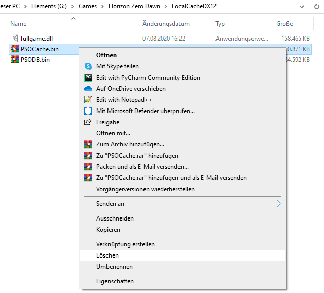Choose Packen und als E-Mail versenden...

[x=183, y=167]
